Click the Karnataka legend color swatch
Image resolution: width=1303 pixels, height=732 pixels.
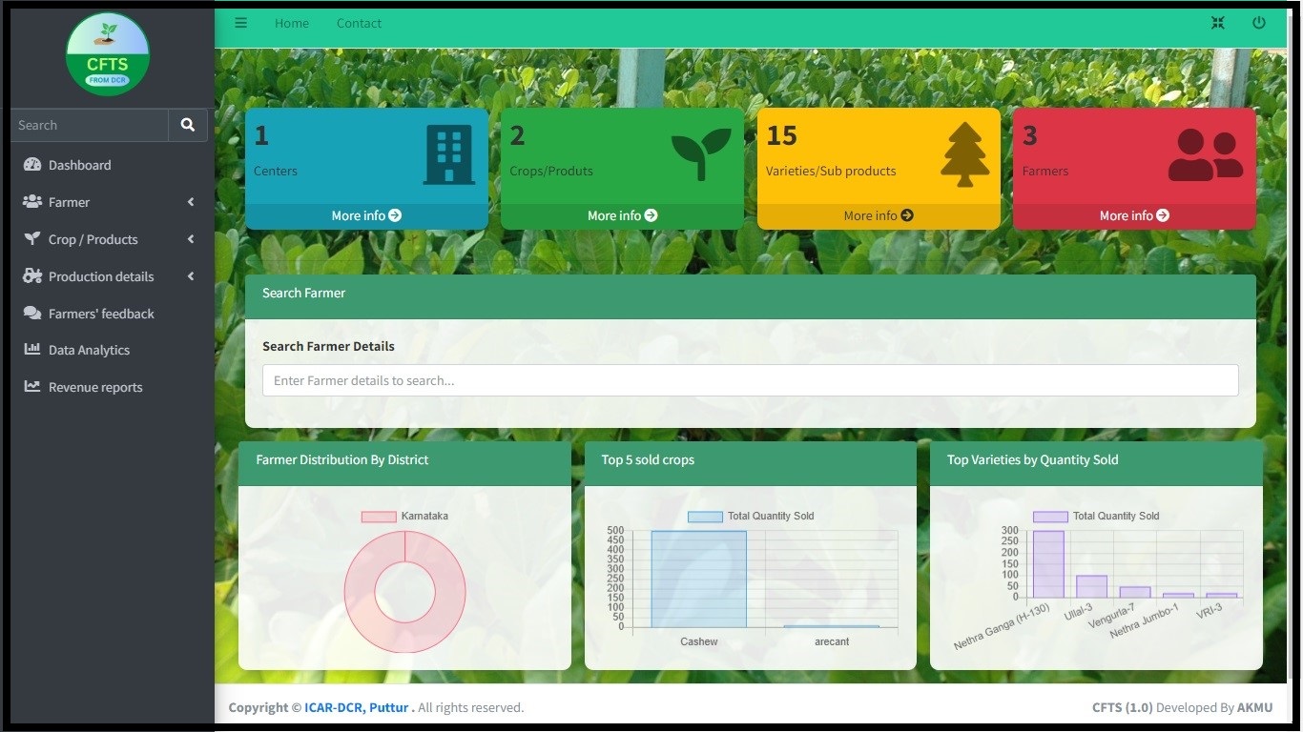(379, 516)
